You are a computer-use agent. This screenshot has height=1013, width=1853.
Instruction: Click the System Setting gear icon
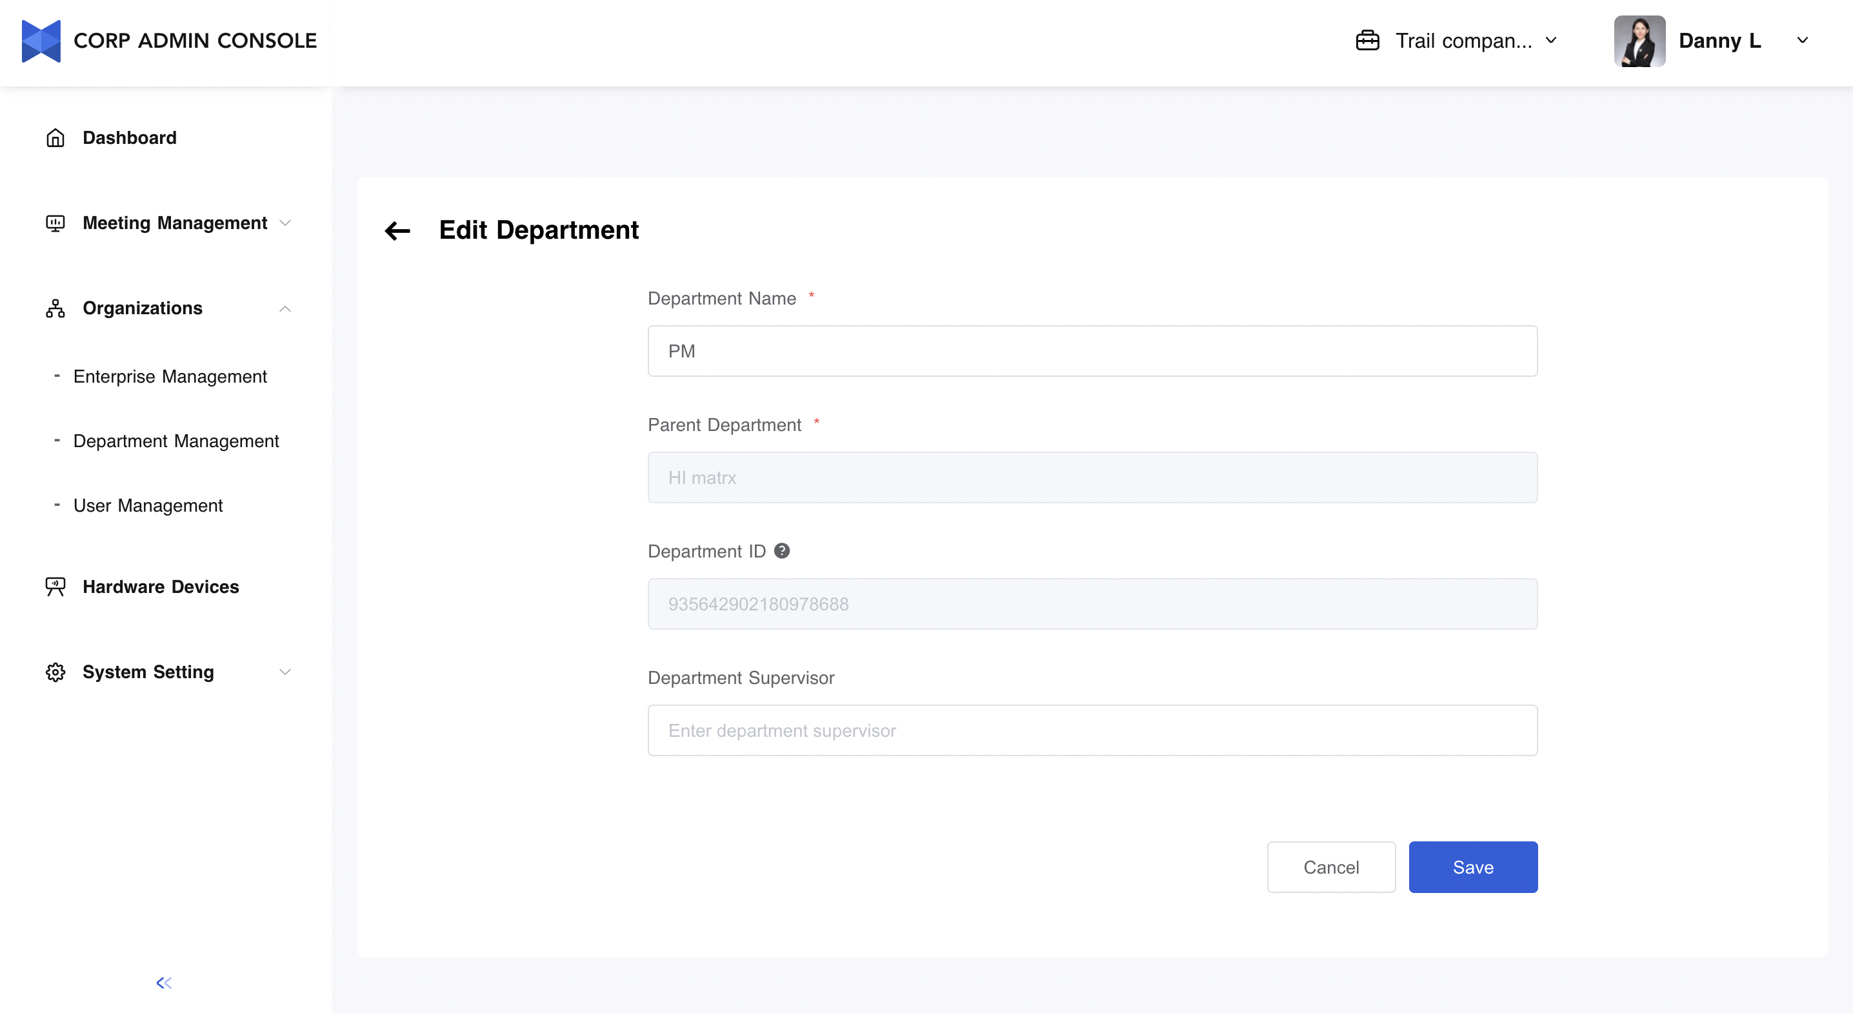coord(55,672)
